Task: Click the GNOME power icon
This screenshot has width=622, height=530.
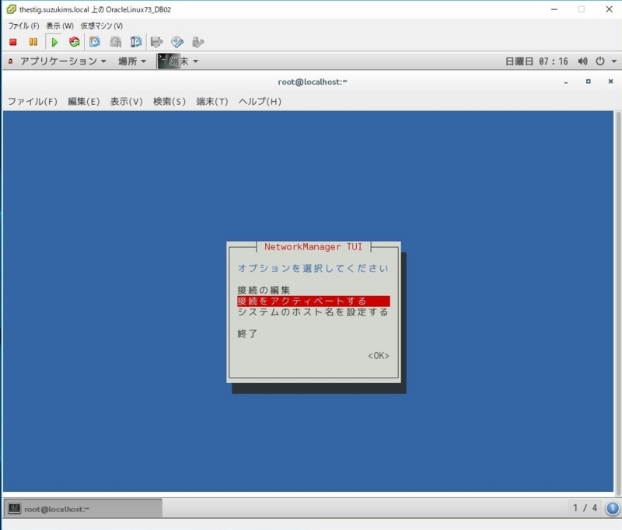Action: click(x=599, y=61)
